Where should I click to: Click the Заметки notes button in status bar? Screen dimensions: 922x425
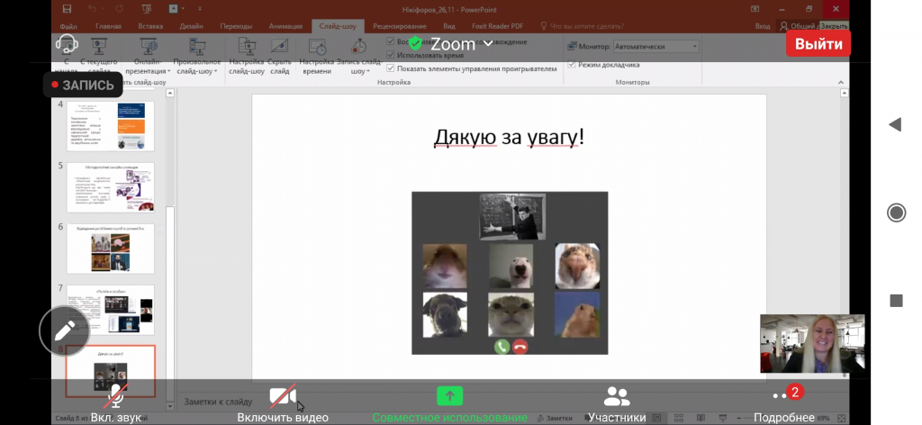tap(555, 418)
